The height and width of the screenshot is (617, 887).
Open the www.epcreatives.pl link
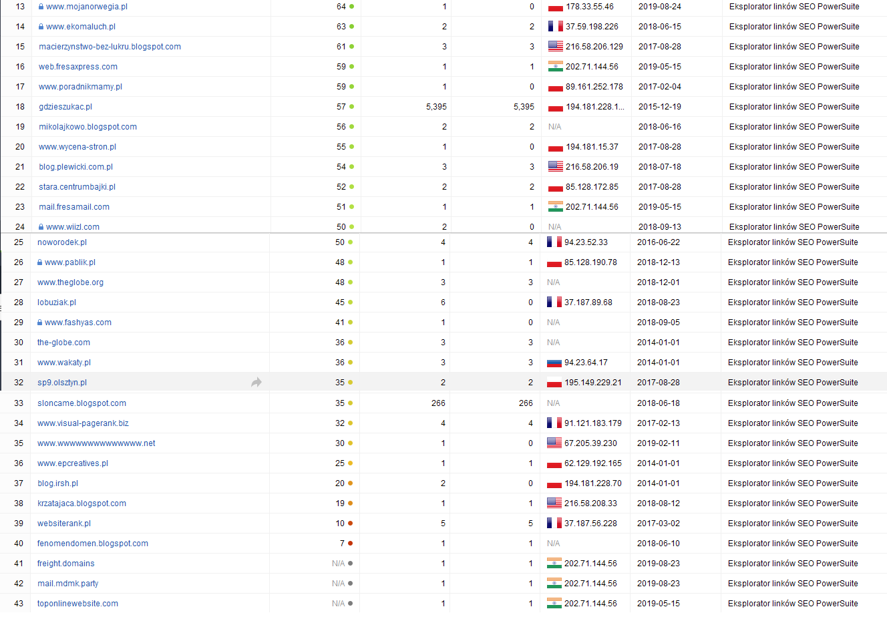(x=73, y=463)
